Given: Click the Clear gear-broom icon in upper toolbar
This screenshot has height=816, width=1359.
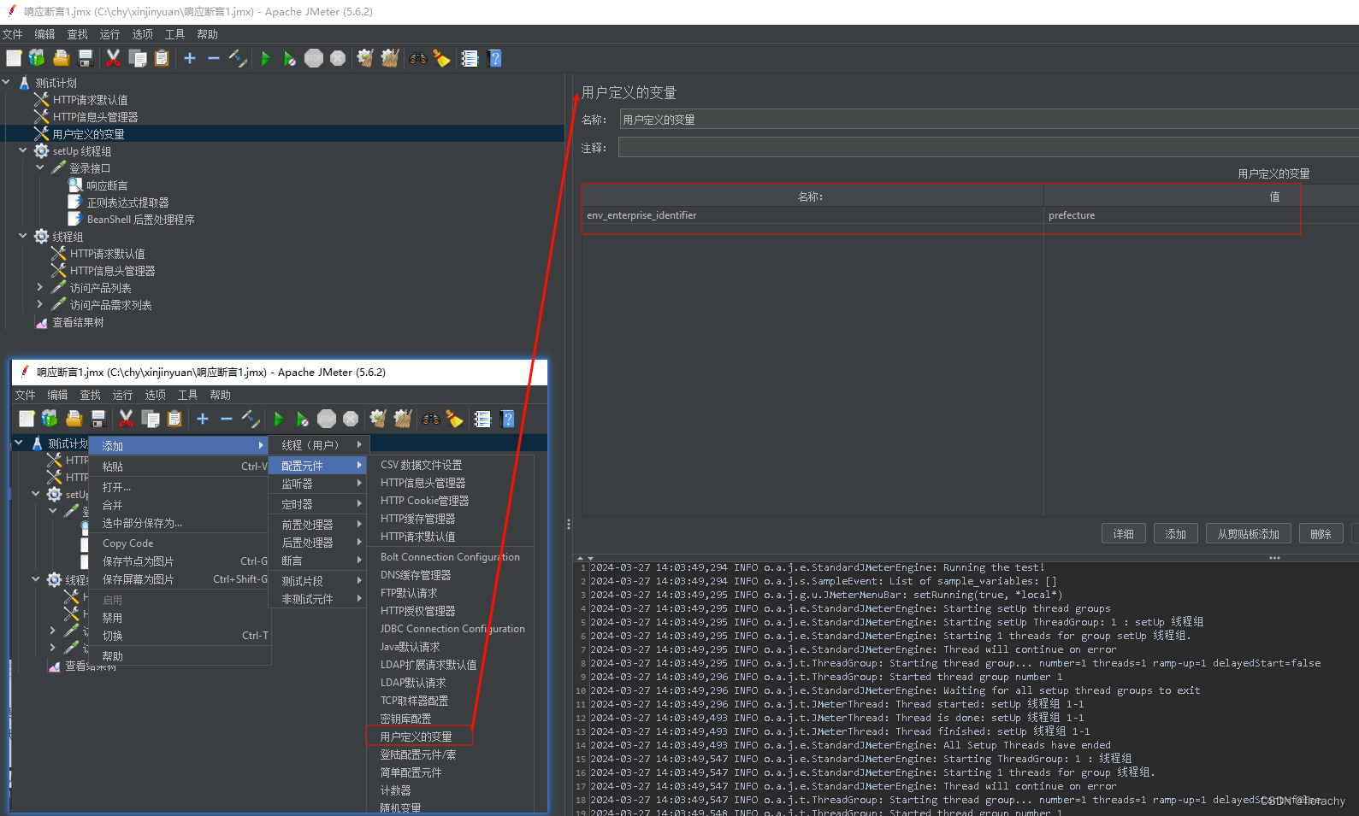Looking at the screenshot, I should click(x=365, y=58).
